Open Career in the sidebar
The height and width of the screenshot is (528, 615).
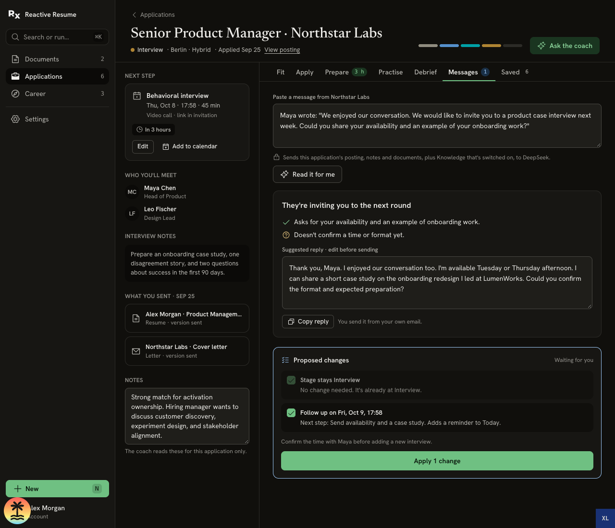tap(57, 94)
